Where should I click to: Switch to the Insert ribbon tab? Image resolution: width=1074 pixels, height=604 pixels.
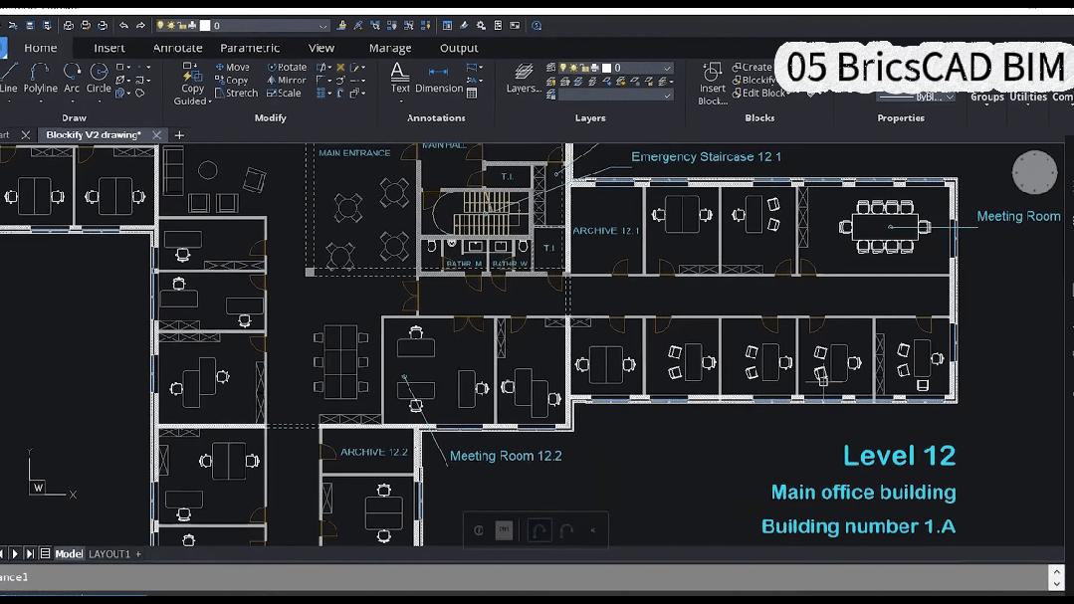click(108, 48)
